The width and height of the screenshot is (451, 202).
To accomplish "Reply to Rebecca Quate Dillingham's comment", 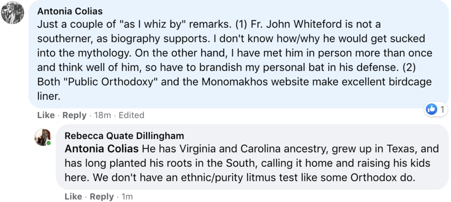I will tap(102, 197).
